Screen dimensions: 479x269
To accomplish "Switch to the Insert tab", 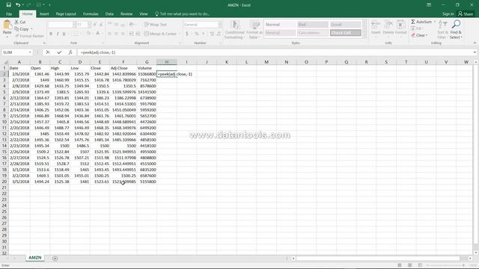I will (44, 13).
